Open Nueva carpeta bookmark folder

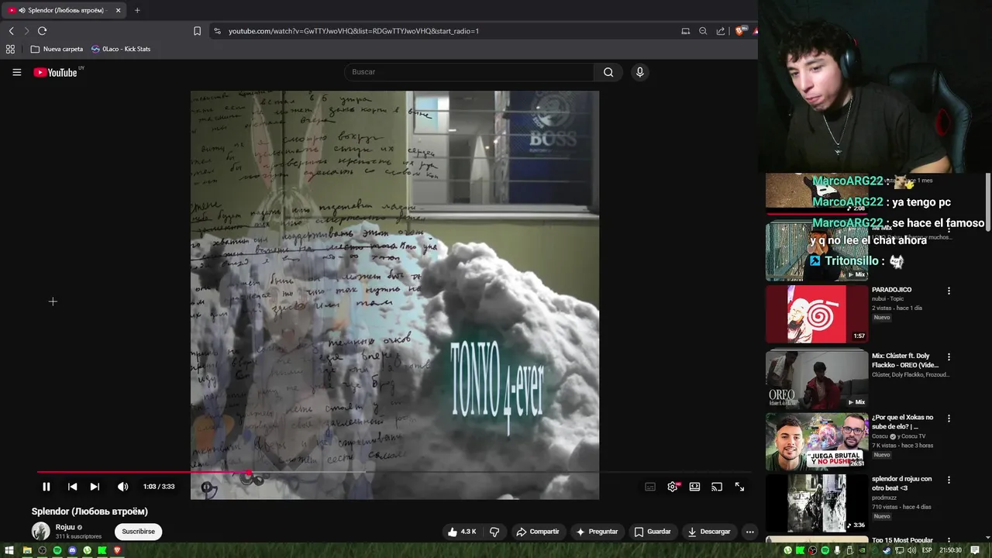point(57,49)
